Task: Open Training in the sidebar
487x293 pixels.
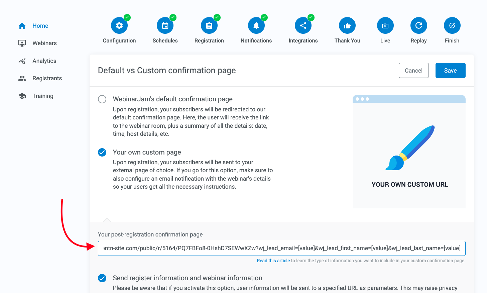Action: click(43, 96)
